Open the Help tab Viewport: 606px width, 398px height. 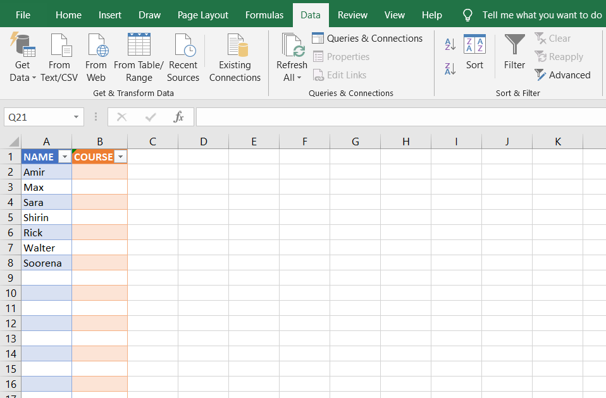pos(431,15)
